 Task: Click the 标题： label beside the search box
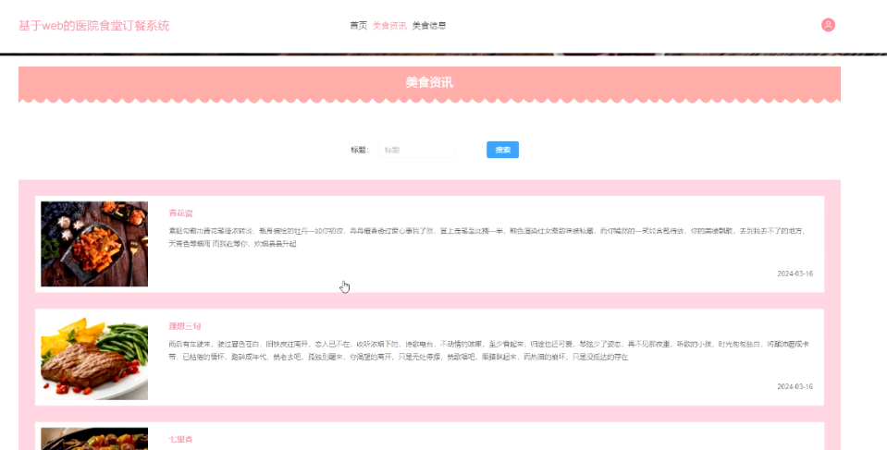click(x=360, y=150)
